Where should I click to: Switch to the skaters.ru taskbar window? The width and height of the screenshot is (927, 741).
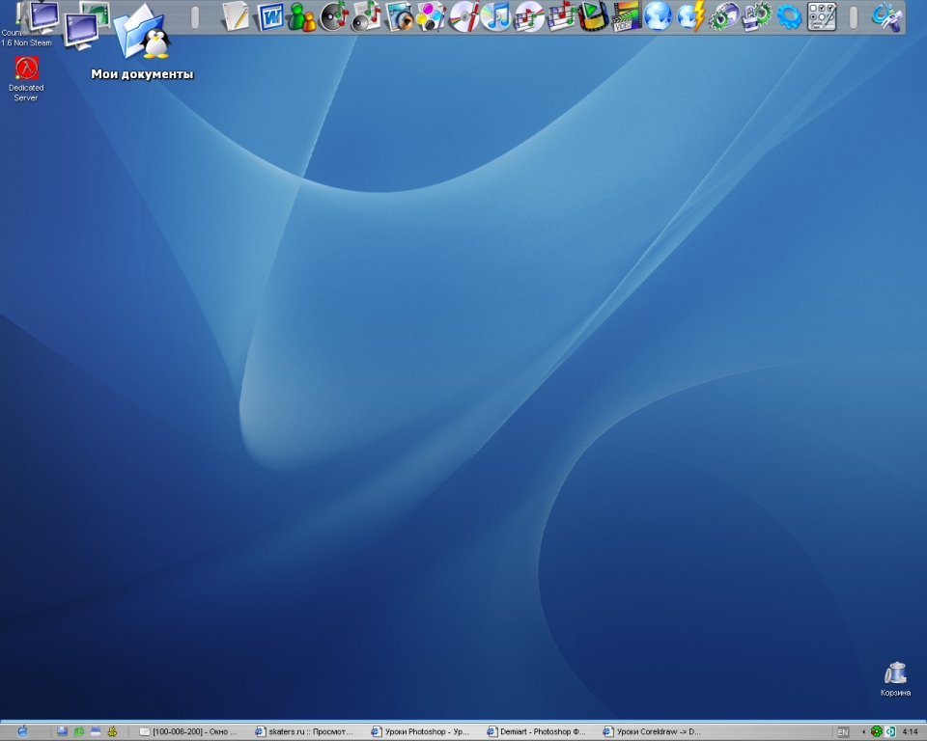click(x=305, y=732)
